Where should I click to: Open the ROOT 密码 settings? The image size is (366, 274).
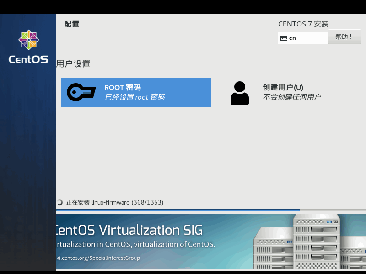(x=136, y=92)
